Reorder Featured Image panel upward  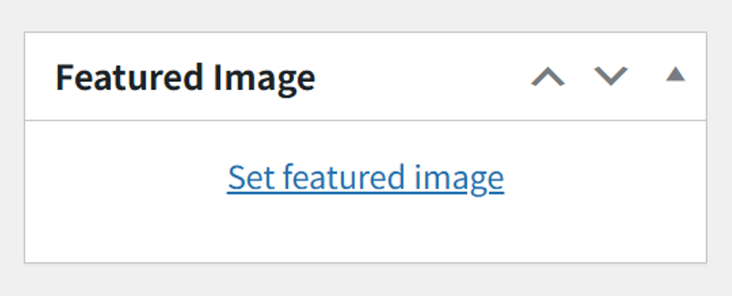[548, 76]
